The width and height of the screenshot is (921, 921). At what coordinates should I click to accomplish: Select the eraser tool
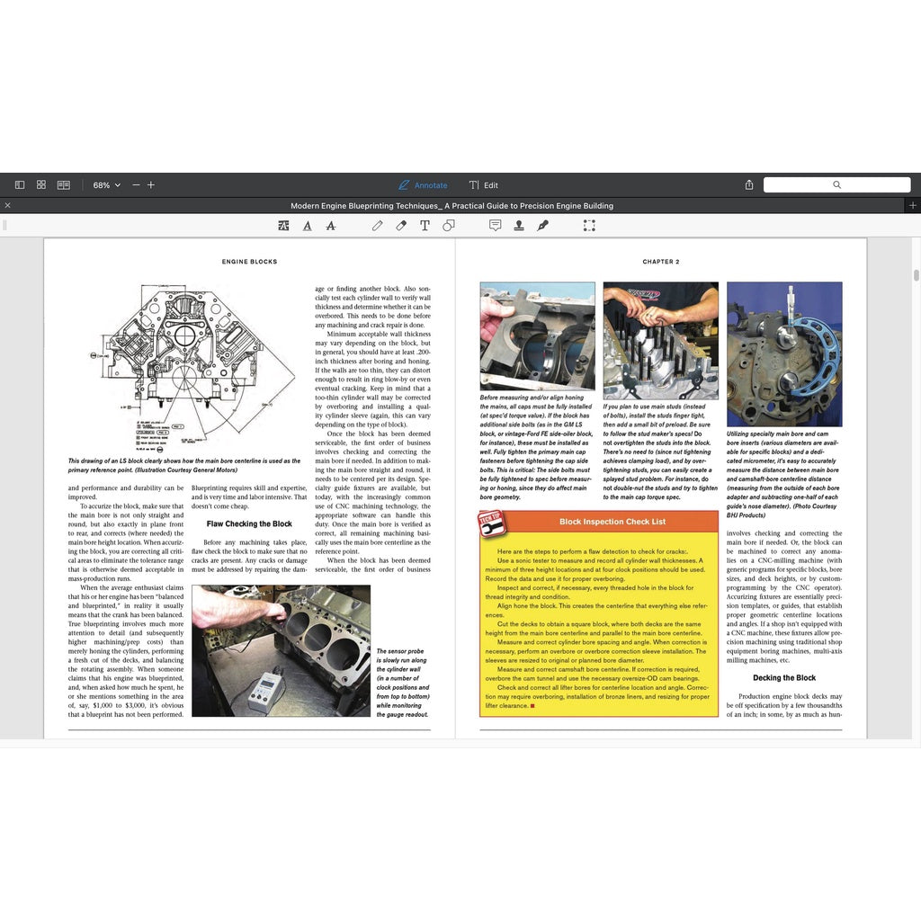pos(400,225)
